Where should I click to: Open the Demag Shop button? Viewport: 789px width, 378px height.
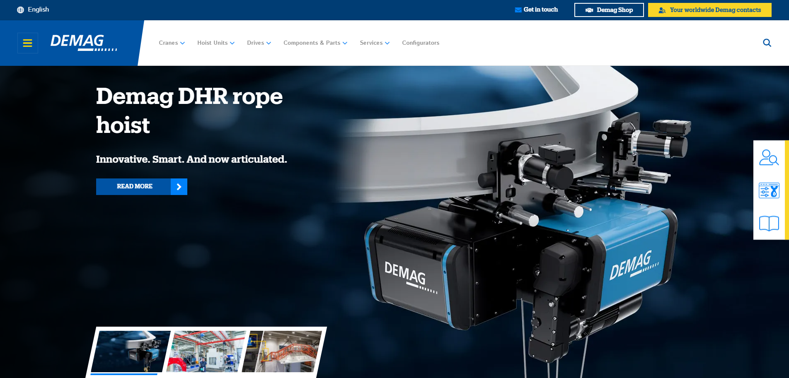coord(609,10)
